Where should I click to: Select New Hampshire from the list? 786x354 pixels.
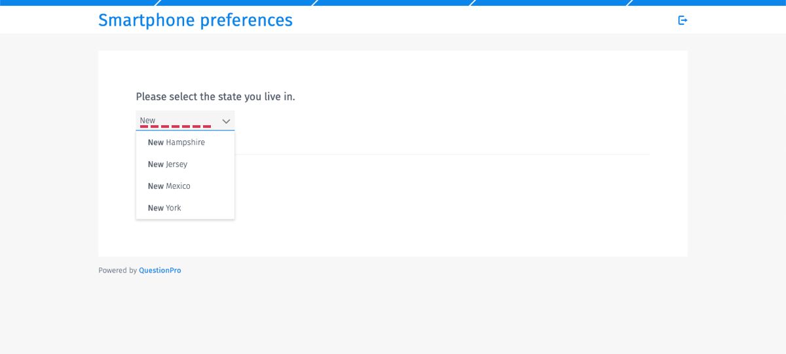176,142
